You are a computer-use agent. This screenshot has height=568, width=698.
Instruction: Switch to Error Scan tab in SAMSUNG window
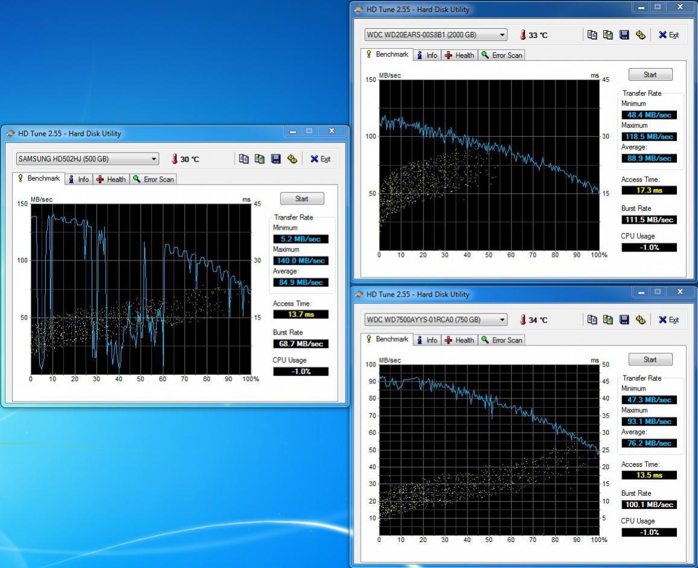pyautogui.click(x=153, y=179)
